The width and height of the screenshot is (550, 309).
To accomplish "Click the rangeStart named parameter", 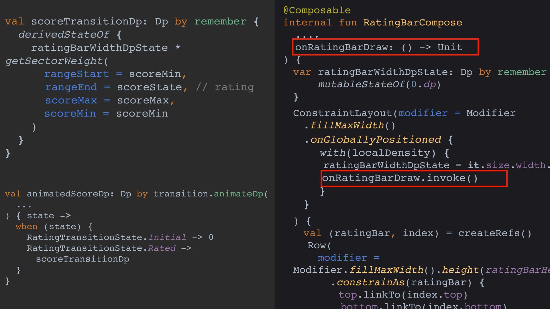I will (x=76, y=74).
